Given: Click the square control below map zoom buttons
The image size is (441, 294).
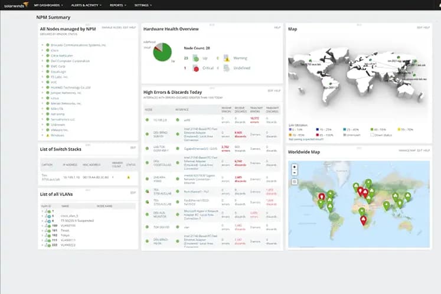Looking at the screenshot, I should point(295,182).
